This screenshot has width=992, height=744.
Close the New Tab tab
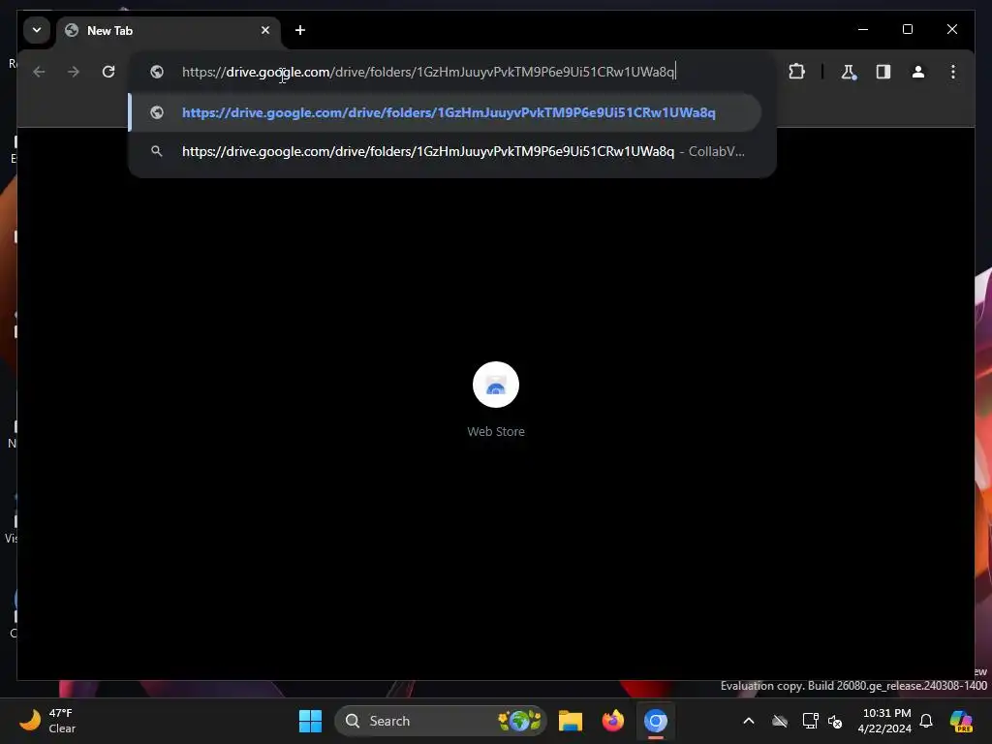[265, 30]
